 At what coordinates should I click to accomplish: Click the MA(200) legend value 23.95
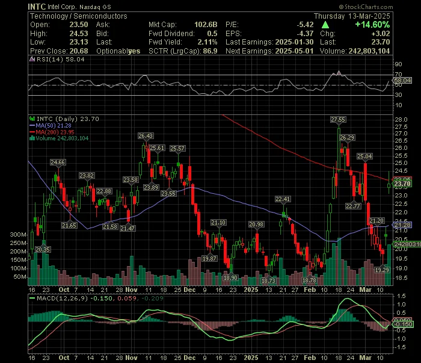[x=67, y=132]
